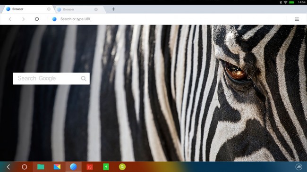This screenshot has width=307, height=172.
Task: Click the Remix OS logo in taskbar corner
Action: 298,167
